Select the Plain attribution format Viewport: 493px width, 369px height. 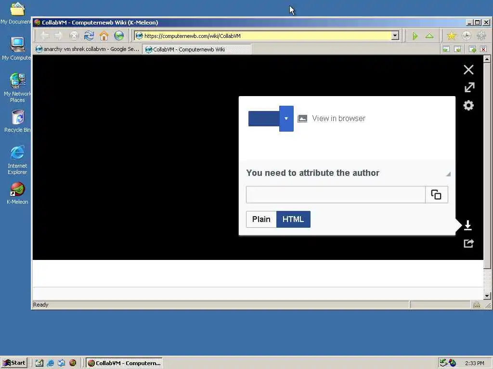point(261,219)
